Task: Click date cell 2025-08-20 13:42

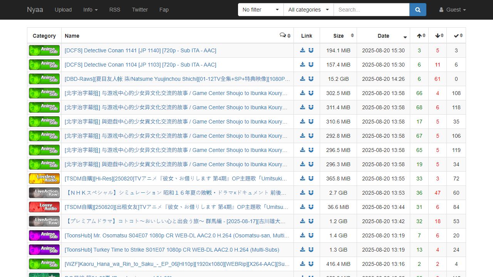Action: [383, 221]
